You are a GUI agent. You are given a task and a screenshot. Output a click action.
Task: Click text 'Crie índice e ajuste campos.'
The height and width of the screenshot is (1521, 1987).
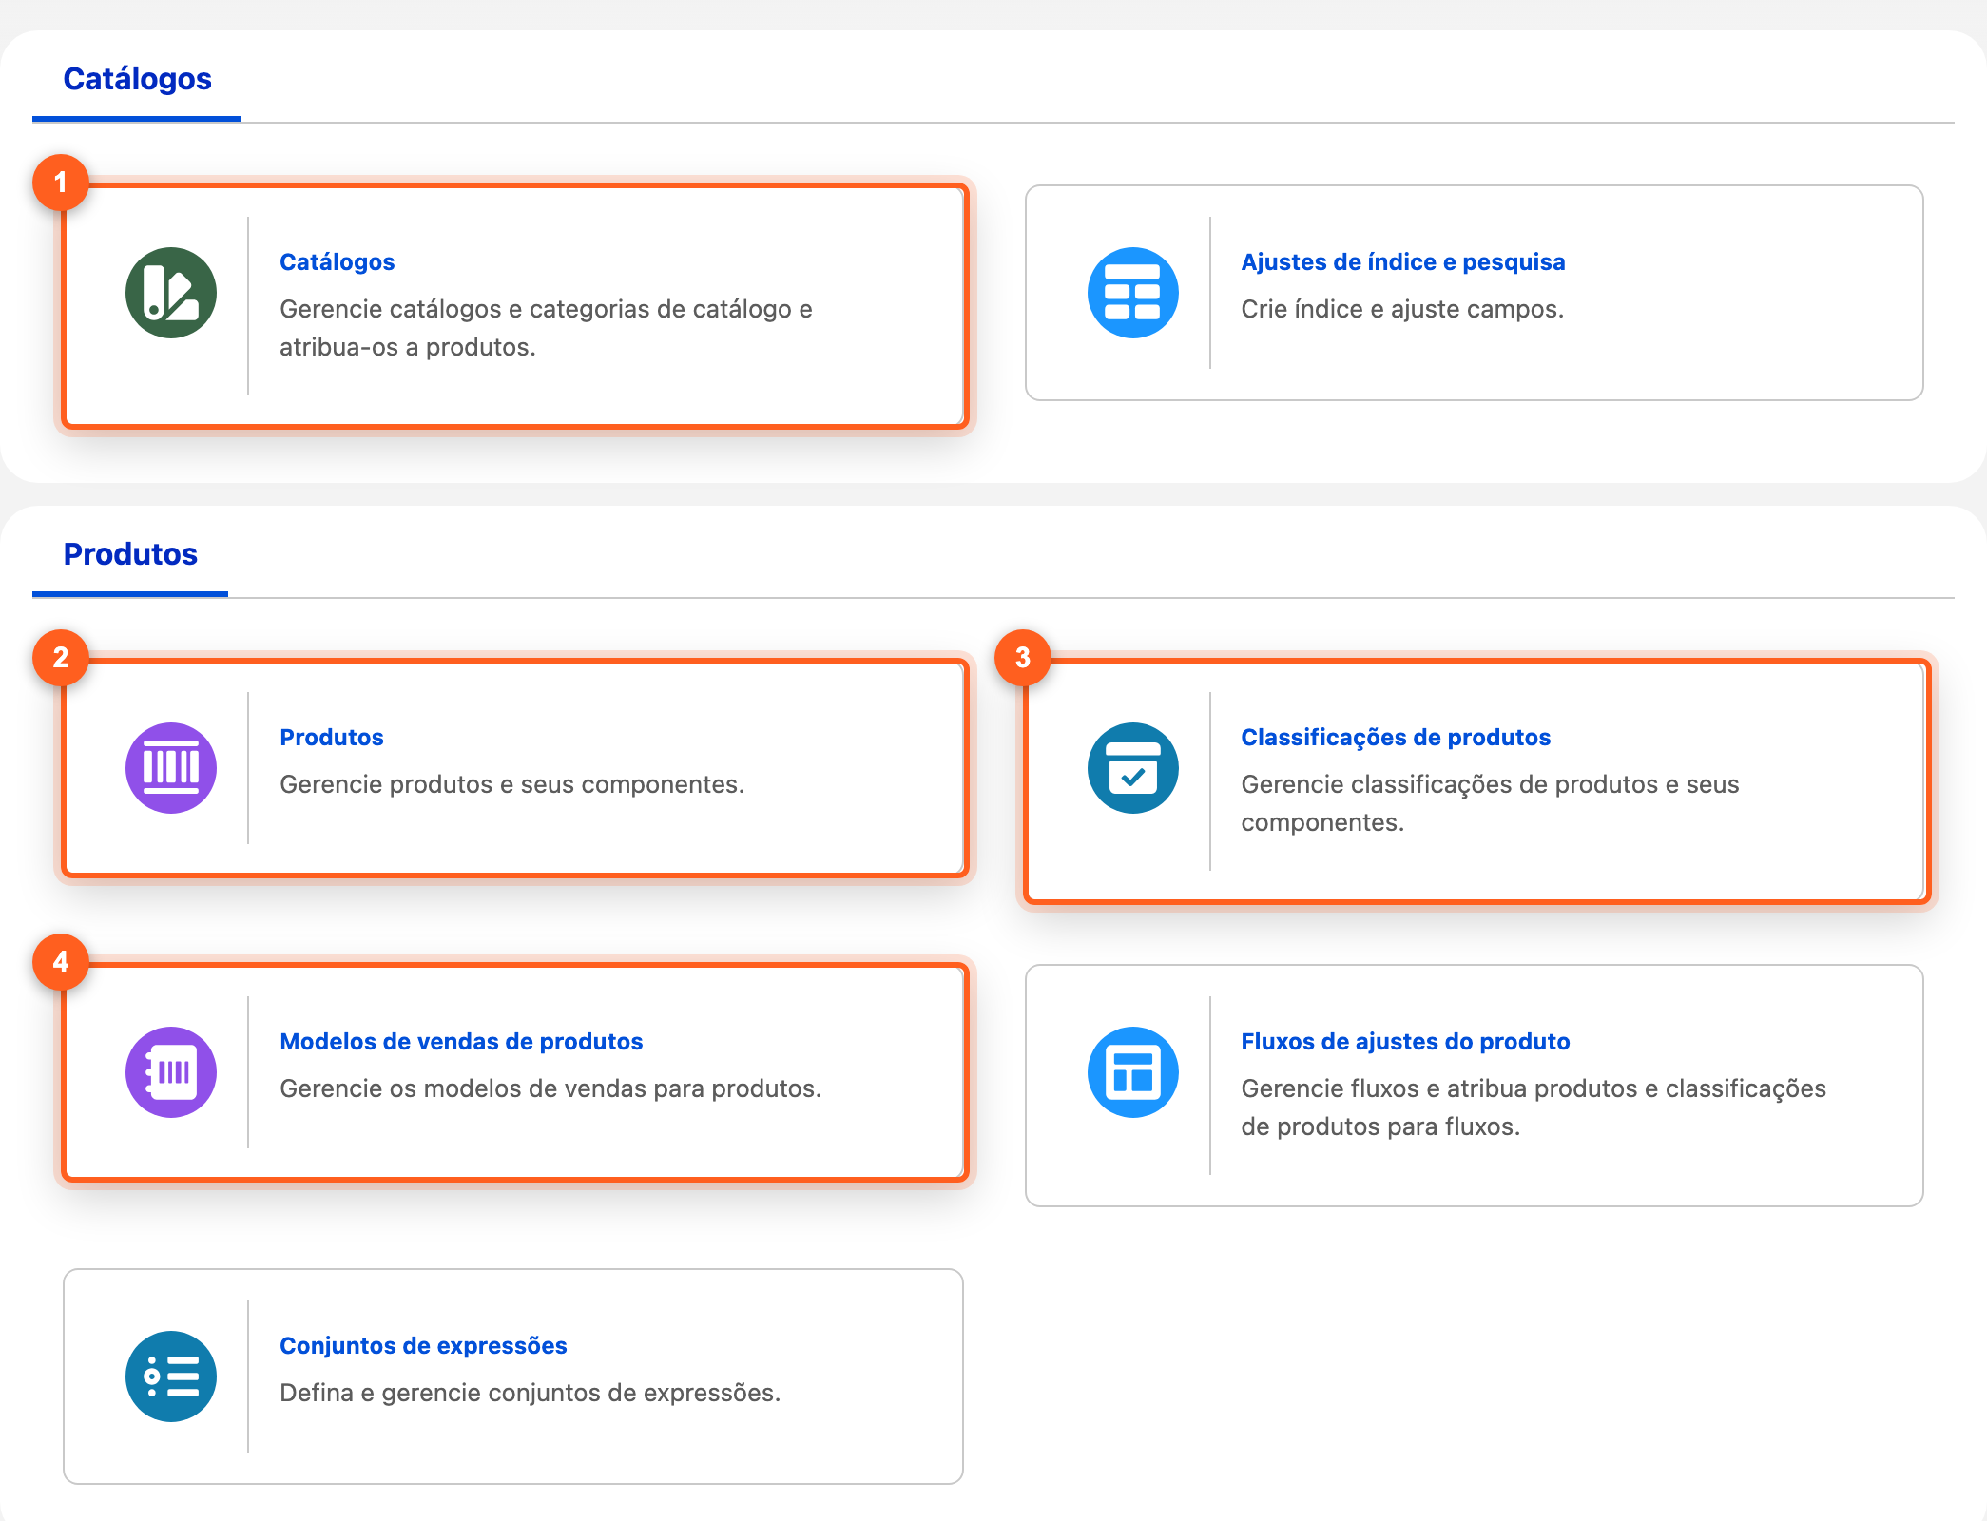pyautogui.click(x=1402, y=309)
